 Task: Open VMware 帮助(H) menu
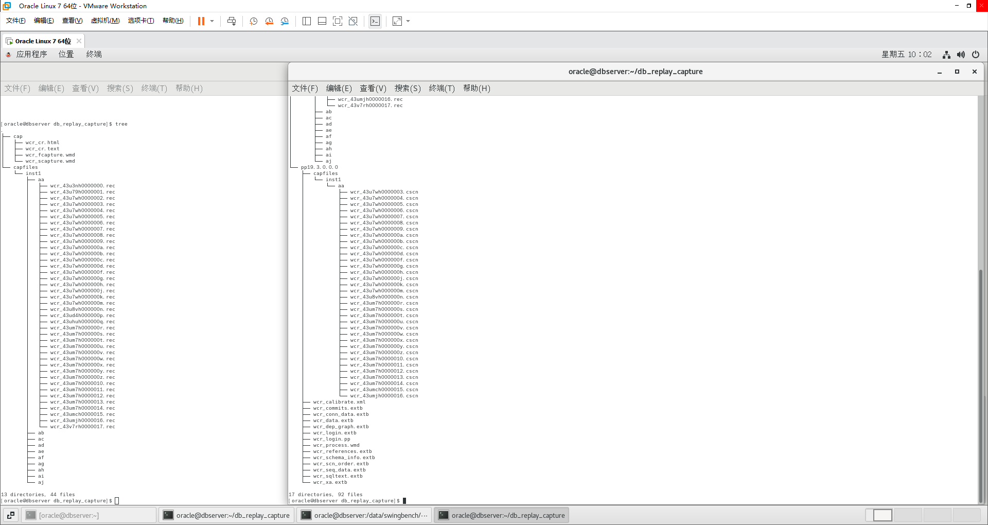tap(173, 21)
